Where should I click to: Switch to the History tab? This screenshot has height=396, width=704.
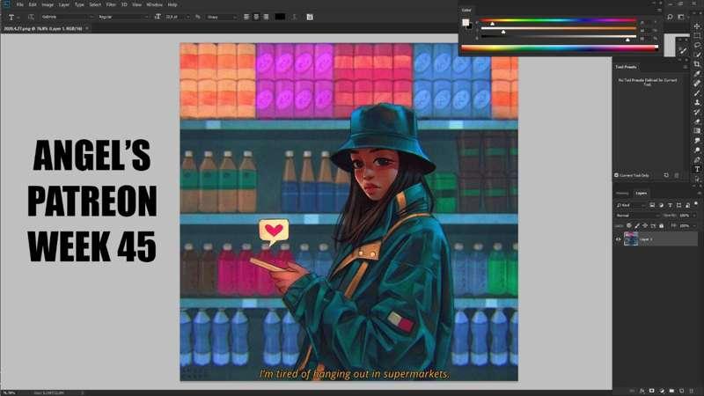point(622,193)
